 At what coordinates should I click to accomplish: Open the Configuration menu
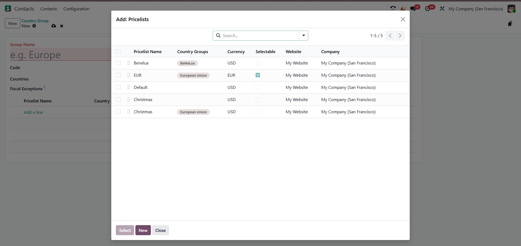click(x=76, y=9)
